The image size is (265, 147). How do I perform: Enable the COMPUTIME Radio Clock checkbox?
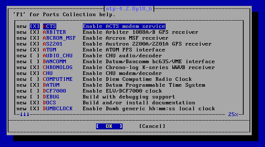pyautogui.click(x=35, y=79)
